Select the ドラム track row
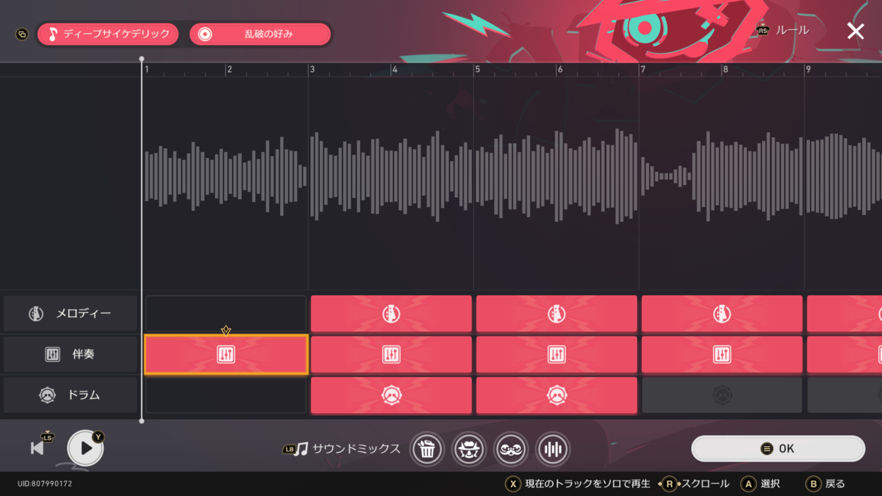The height and width of the screenshot is (496, 882). 71,395
